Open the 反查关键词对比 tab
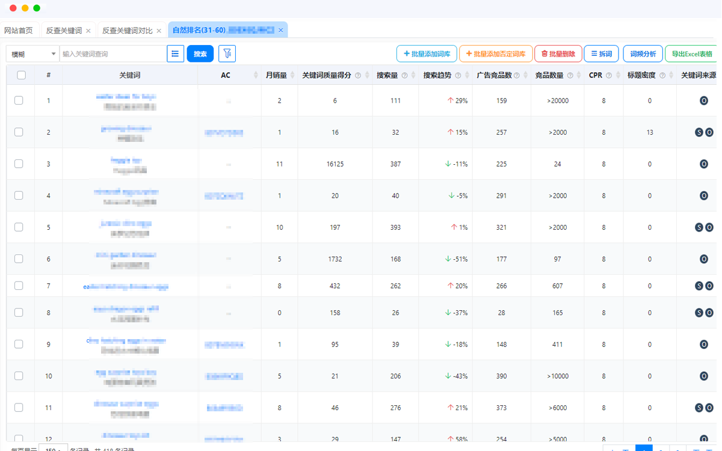722x451 pixels. click(x=127, y=31)
